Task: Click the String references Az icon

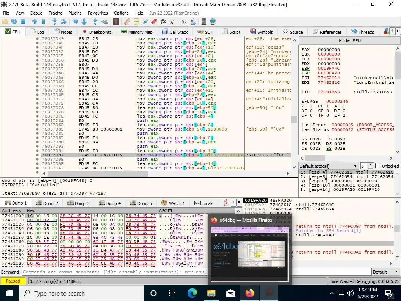Action: click(x=183, y=22)
